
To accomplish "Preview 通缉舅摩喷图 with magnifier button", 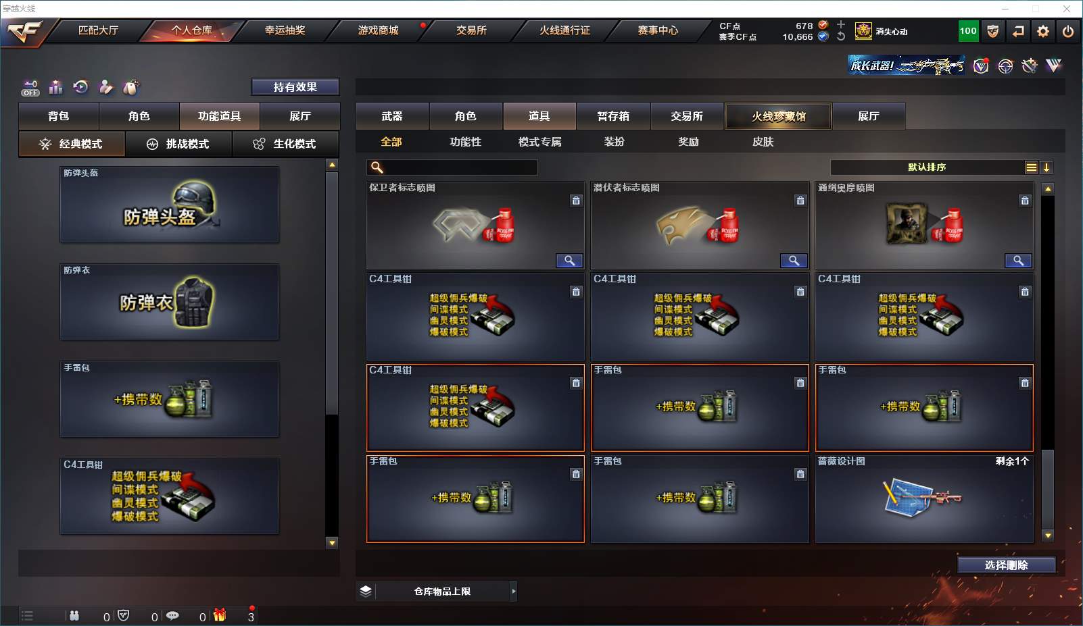I will [1018, 261].
